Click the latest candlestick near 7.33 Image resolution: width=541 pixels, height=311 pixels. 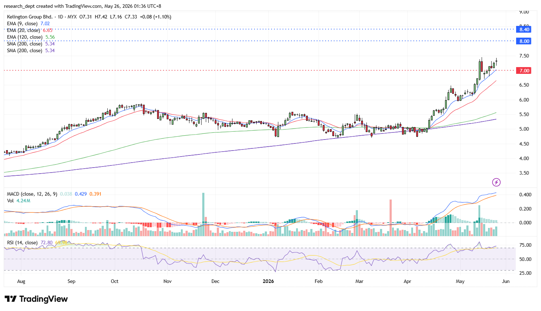click(x=496, y=62)
